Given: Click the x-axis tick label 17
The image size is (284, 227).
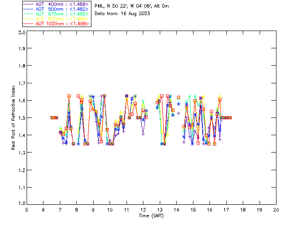Looking at the screenshot, I should pyautogui.click(x=226, y=210).
